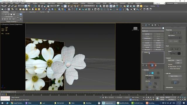Click the Reset UVWs button
The height and width of the screenshot is (105, 187).
click(x=171, y=60)
